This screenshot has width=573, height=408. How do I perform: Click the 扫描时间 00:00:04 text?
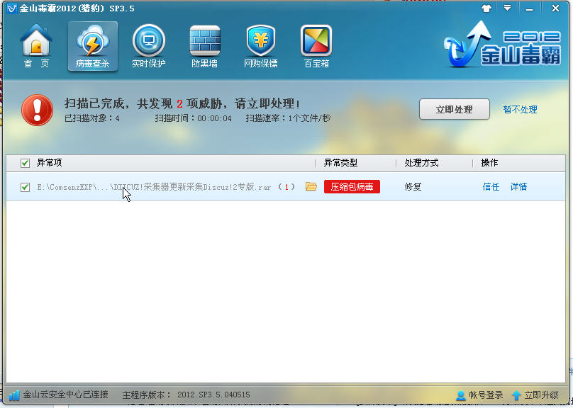(194, 118)
